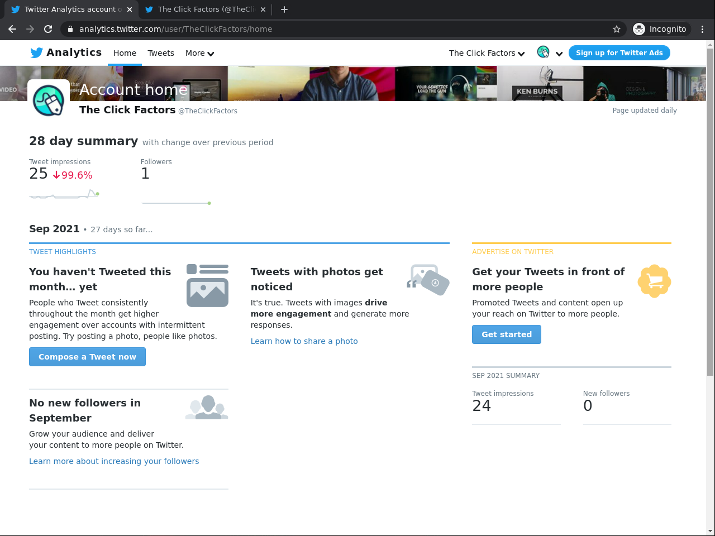Click the yellow shopping cart ads icon
The height and width of the screenshot is (536, 715).
coord(655,281)
